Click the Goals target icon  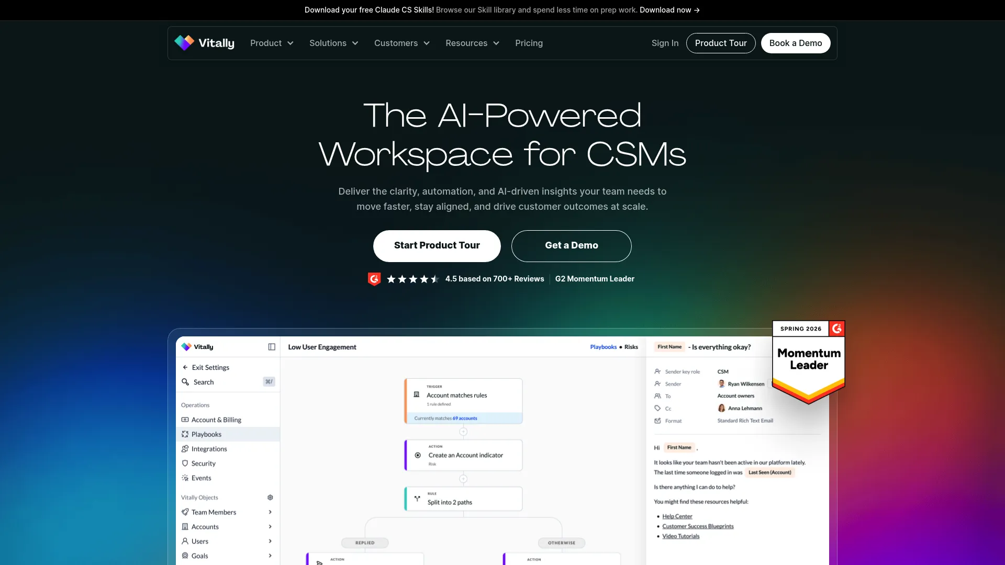tap(185, 556)
